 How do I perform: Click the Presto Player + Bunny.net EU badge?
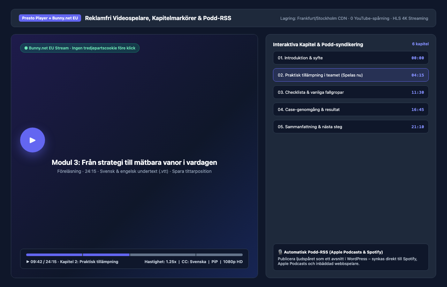(x=50, y=18)
